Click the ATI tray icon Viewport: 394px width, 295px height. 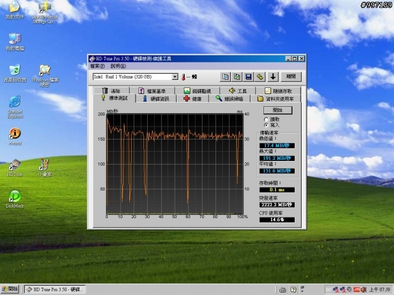[x=356, y=289]
